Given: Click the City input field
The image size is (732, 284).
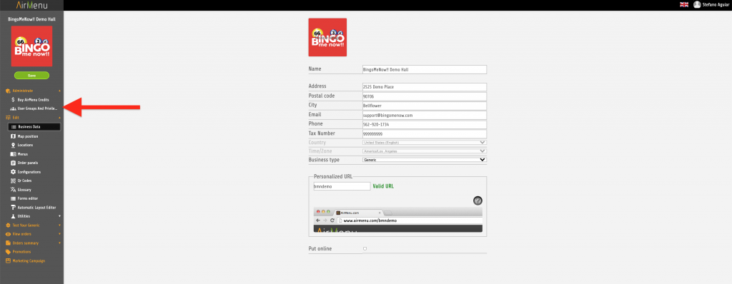Looking at the screenshot, I should click(x=425, y=106).
